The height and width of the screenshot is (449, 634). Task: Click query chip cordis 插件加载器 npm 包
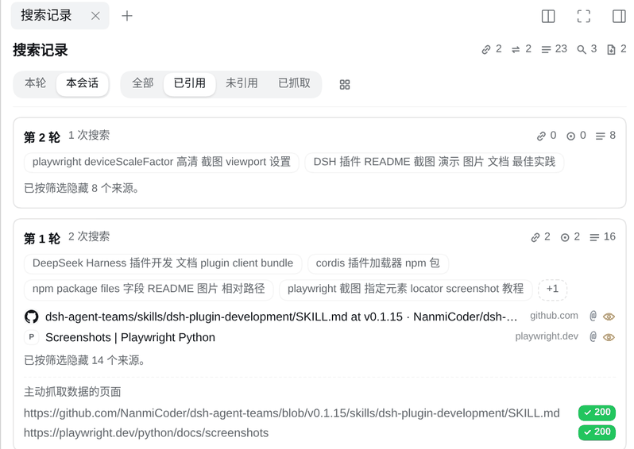[377, 263]
